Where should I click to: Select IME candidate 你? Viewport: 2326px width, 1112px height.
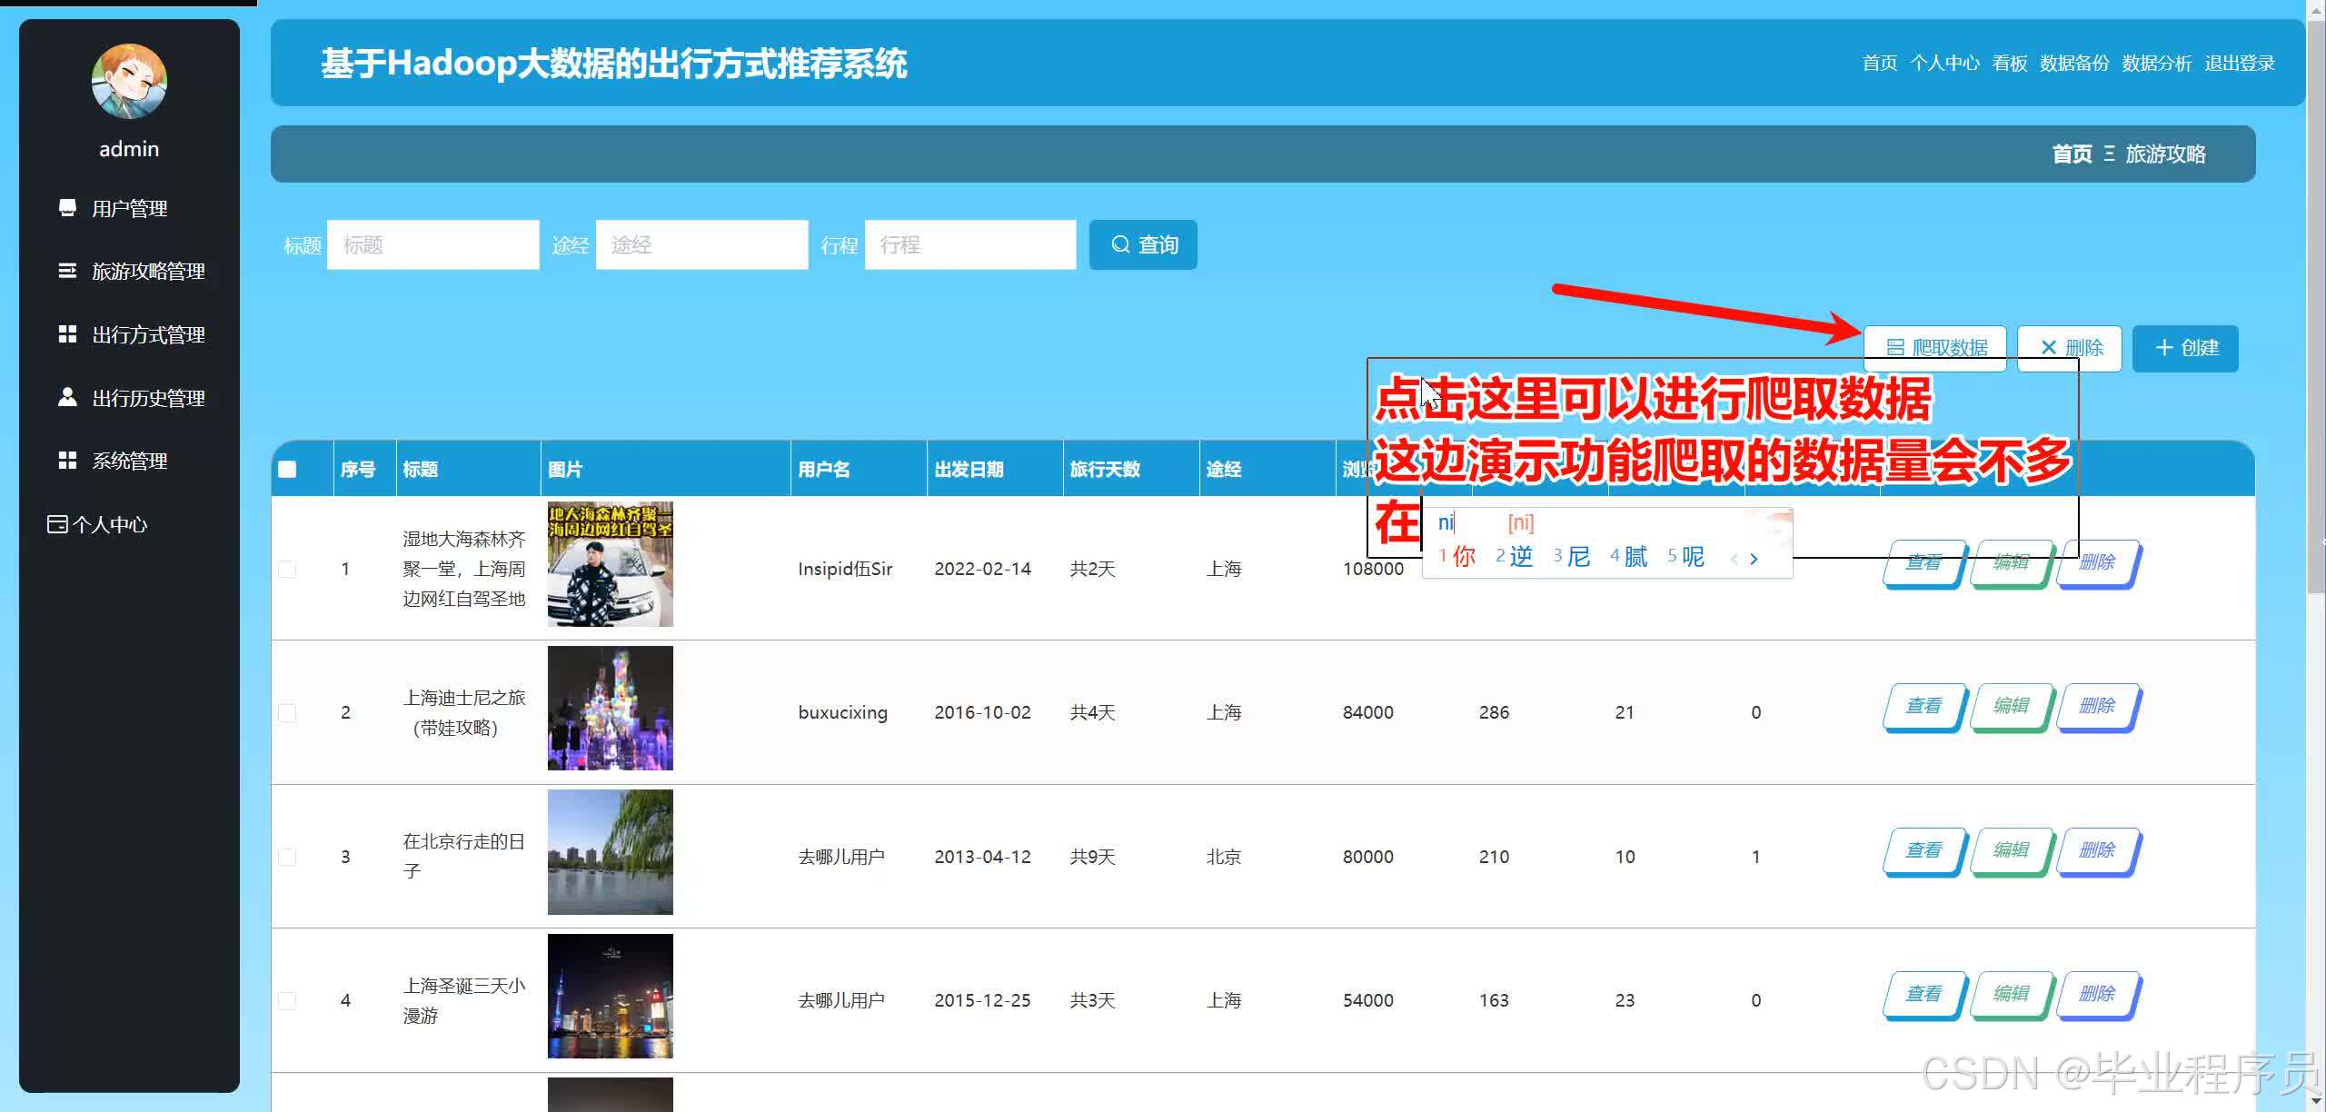click(1457, 556)
